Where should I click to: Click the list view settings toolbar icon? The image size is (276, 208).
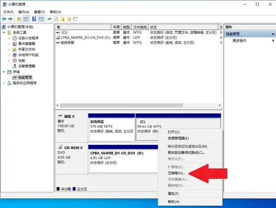tap(75, 19)
